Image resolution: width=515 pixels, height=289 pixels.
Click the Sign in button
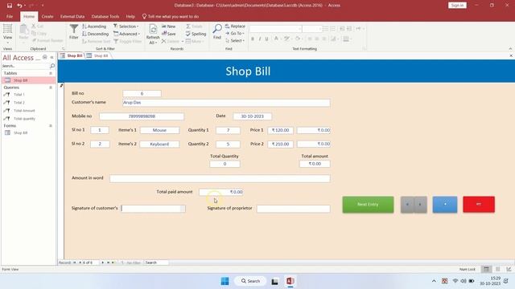coord(457,6)
